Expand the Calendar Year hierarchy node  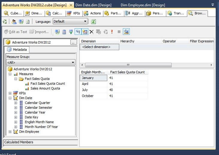[x=16, y=112]
